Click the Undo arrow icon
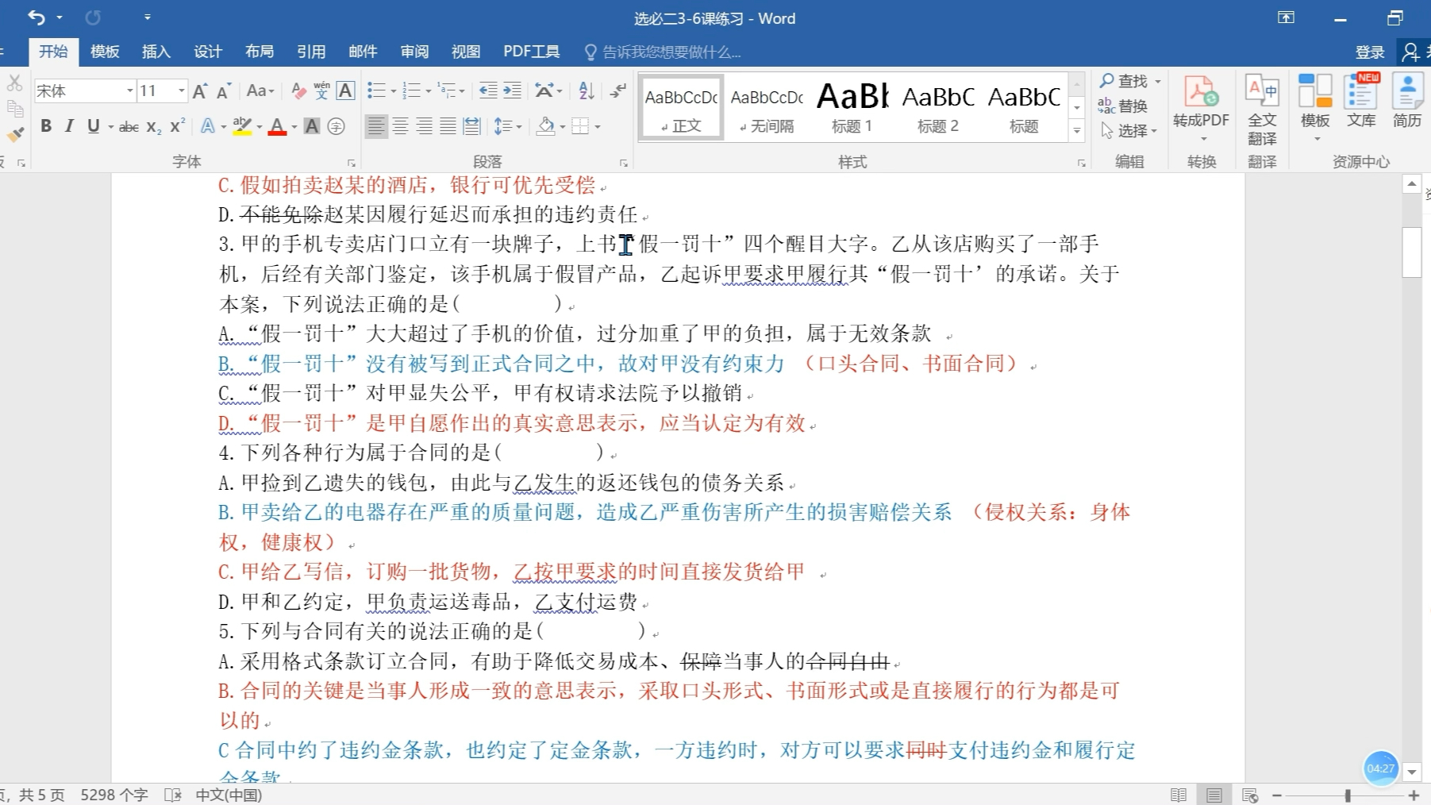The width and height of the screenshot is (1431, 805). (x=36, y=17)
